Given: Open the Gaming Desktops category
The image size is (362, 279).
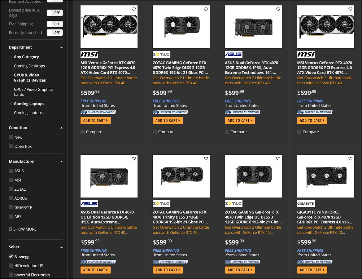Looking at the screenshot, I should (x=29, y=66).
